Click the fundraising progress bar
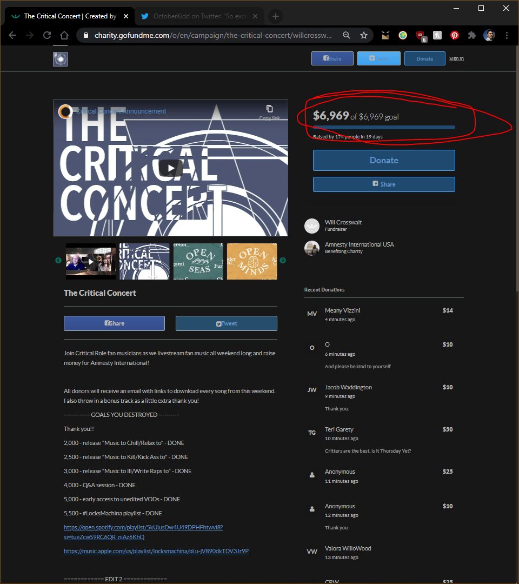This screenshot has height=584, width=519. tap(384, 128)
